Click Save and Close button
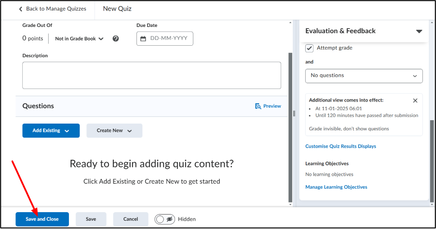Screen dimensions: 436x229 pos(42,219)
